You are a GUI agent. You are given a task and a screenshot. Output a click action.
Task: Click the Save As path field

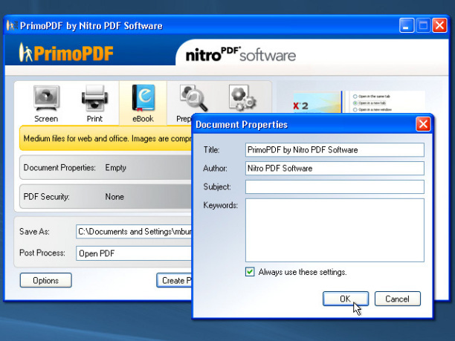[134, 232]
